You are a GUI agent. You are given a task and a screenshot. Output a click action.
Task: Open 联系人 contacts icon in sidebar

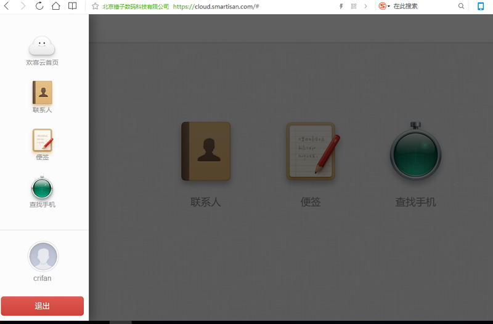42,92
